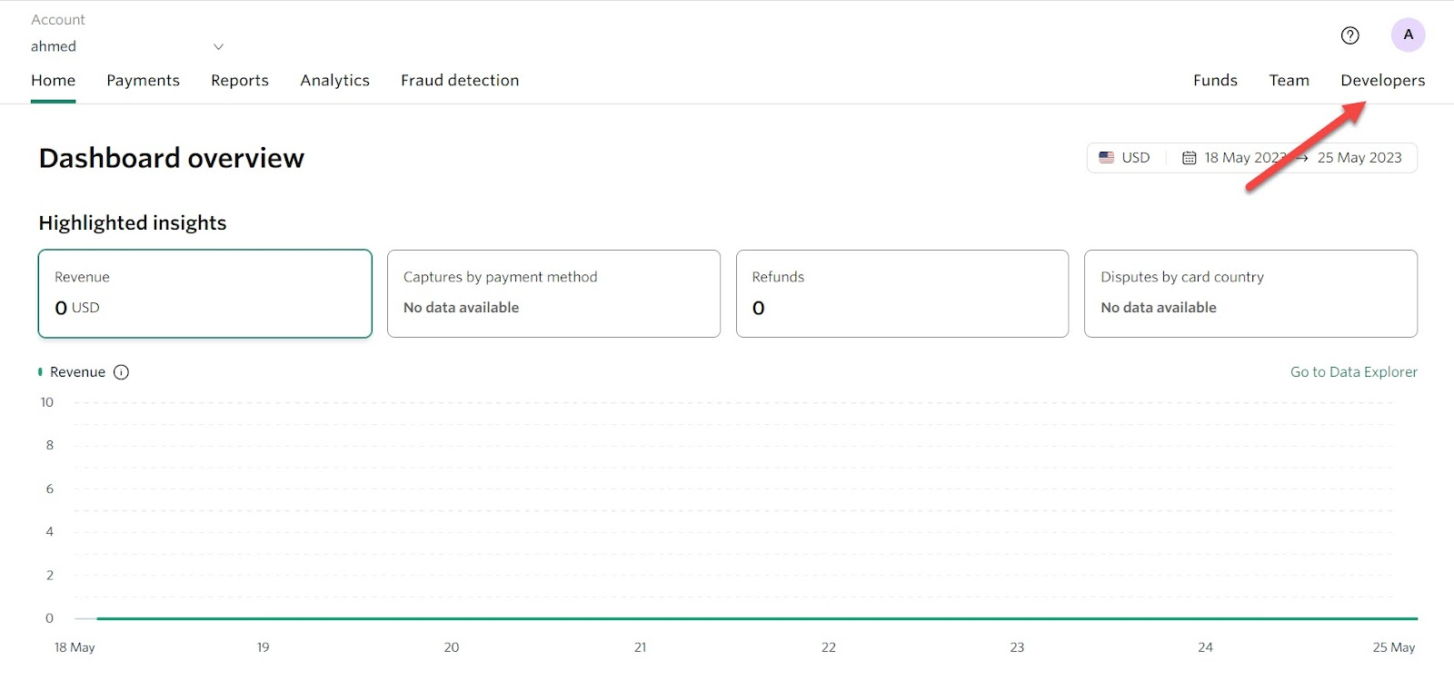Open the user avatar "A" menu
The image size is (1454, 690).
(x=1408, y=34)
